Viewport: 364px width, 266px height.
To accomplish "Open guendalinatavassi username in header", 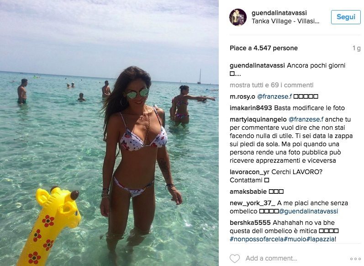I will (x=279, y=13).
